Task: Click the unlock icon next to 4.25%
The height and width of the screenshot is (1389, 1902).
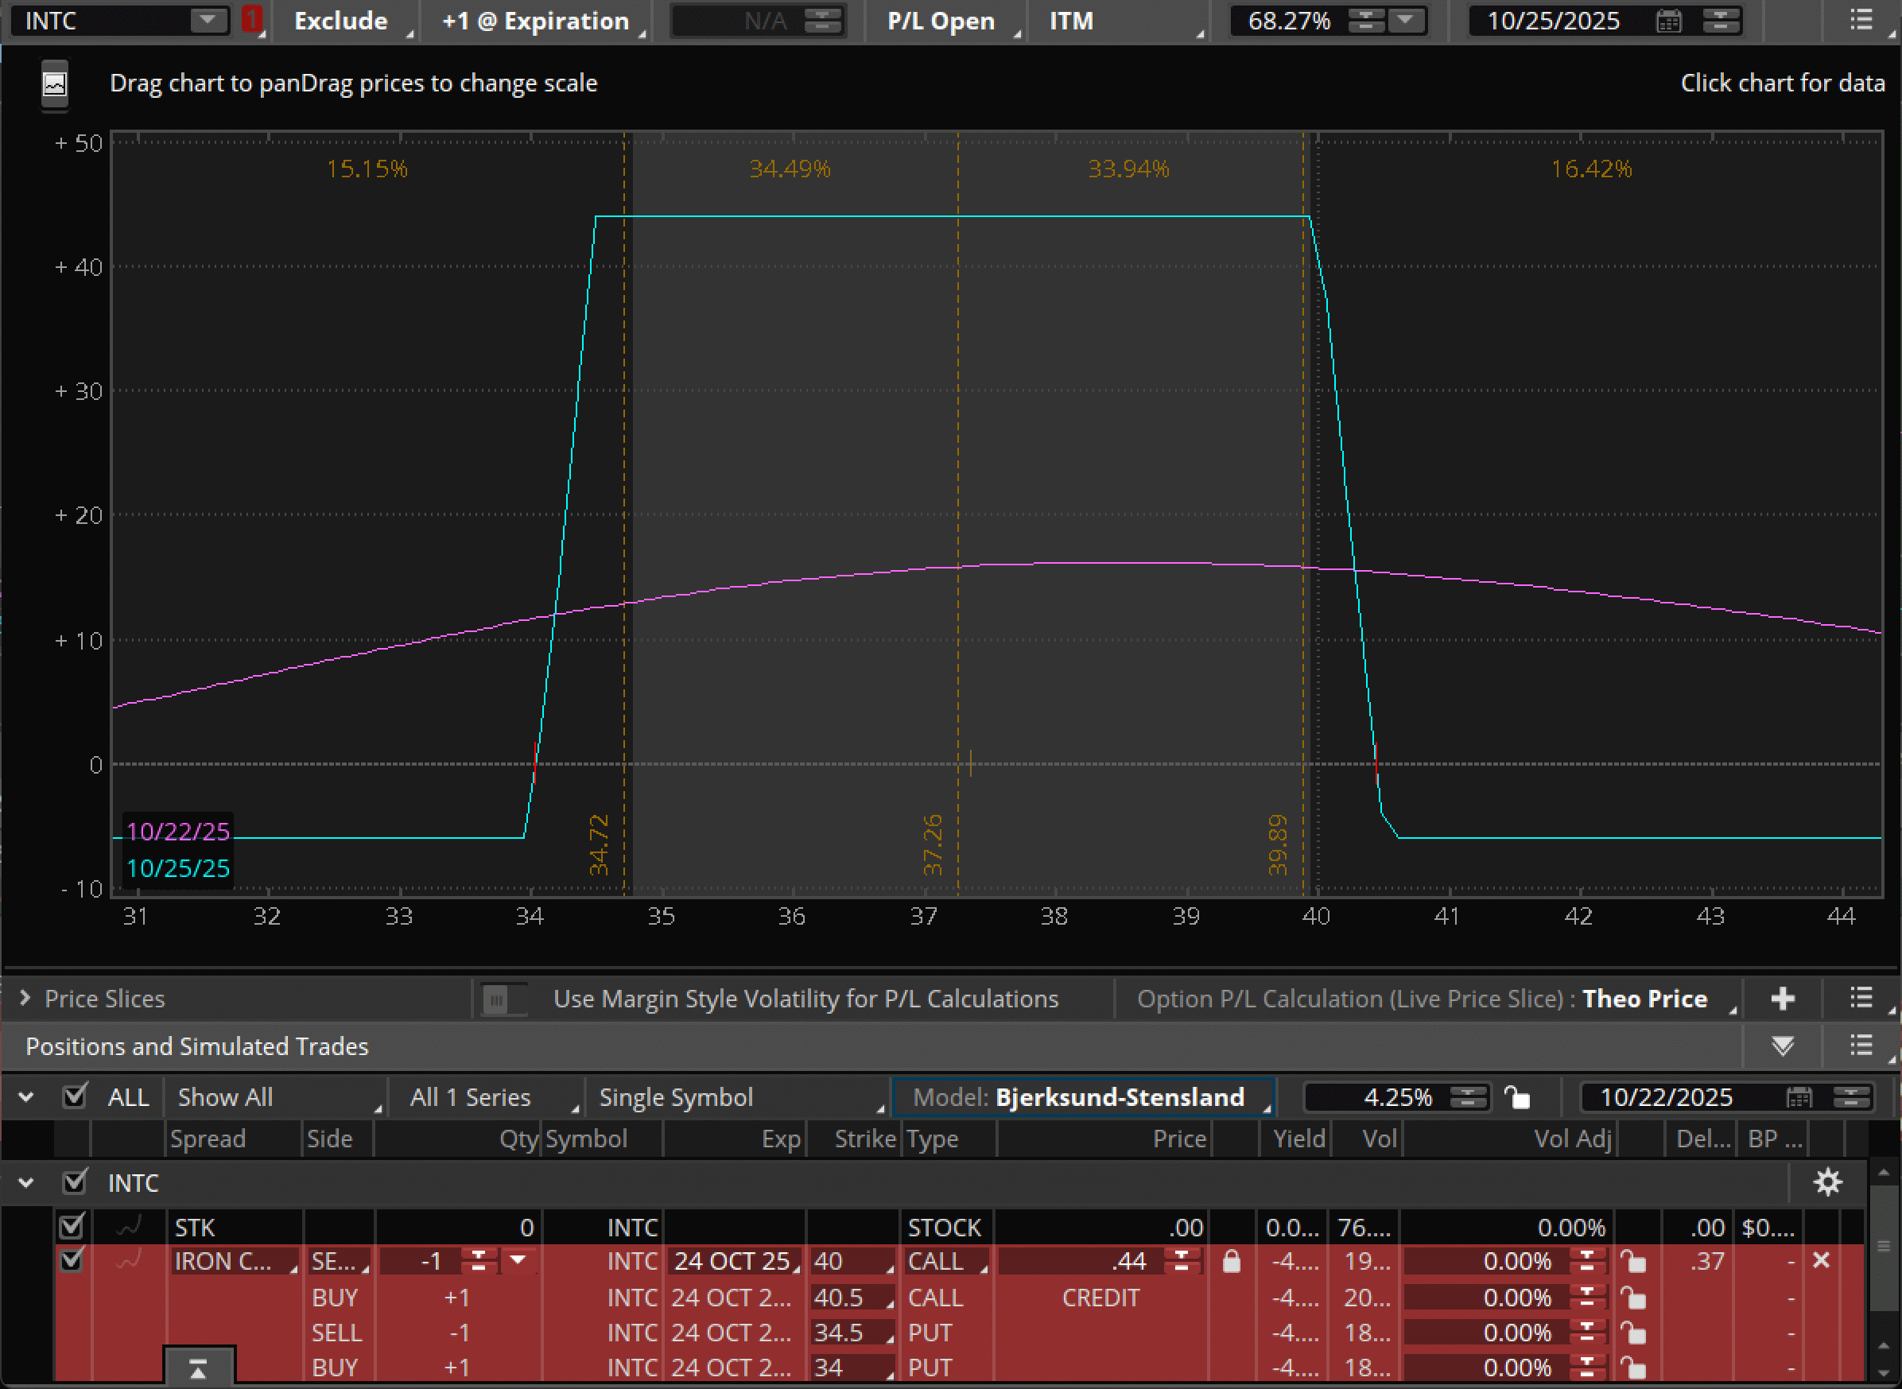Action: [1518, 1097]
